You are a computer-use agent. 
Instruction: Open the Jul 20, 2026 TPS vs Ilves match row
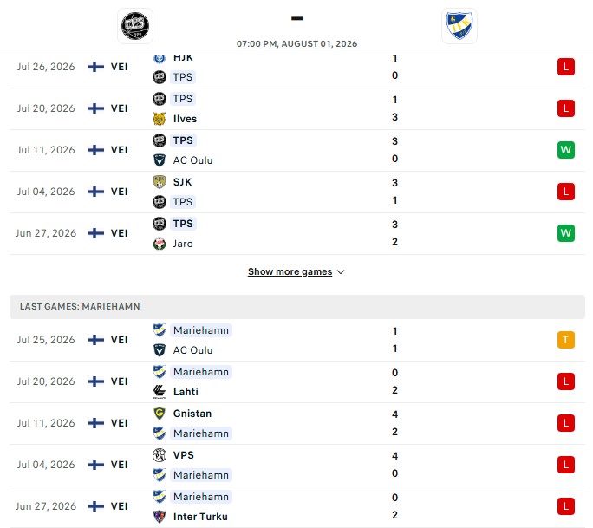(x=297, y=109)
